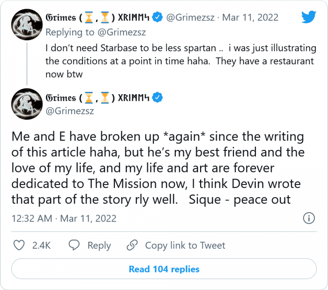
Task: Click the verified badge in the parent tweet header
Action: pos(158,18)
